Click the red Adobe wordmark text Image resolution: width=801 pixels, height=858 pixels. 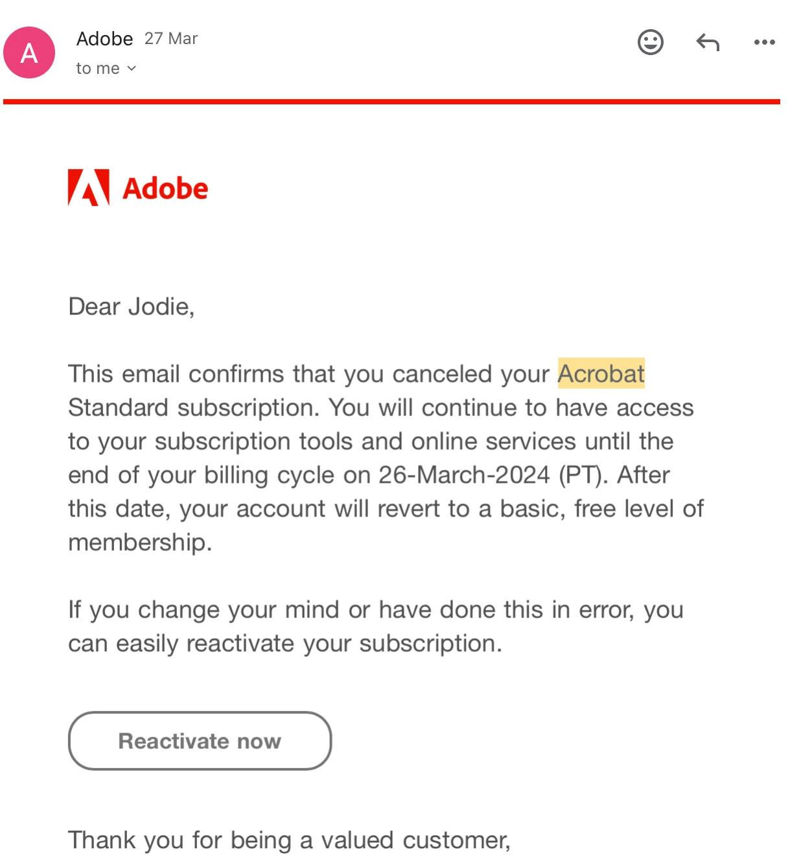pos(165,189)
